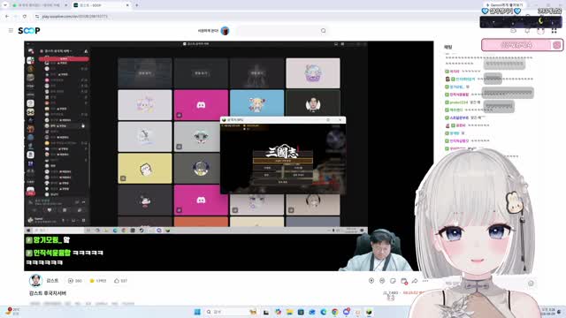Image resolution: width=566 pixels, height=318 pixels.
Task: Click the clip icon with red badge
Action: tap(404, 281)
